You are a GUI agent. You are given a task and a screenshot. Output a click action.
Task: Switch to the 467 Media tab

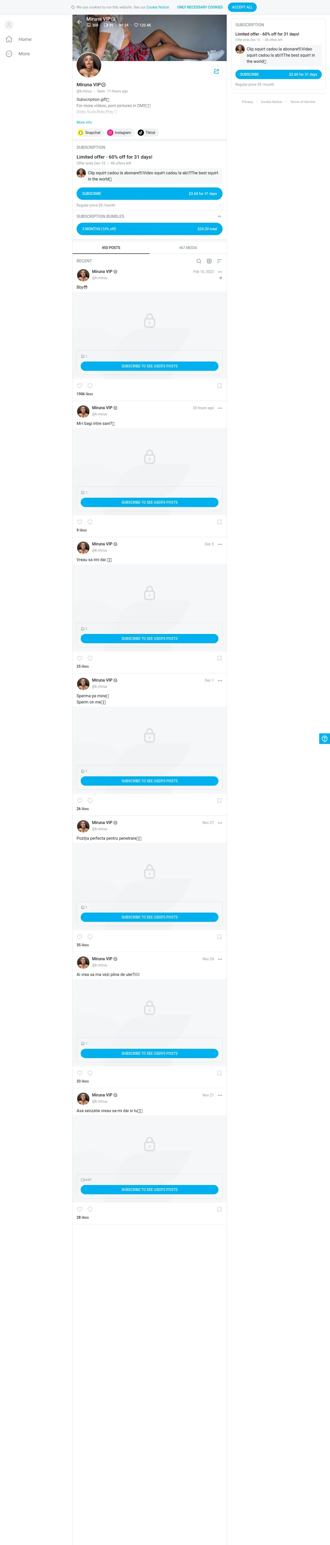click(188, 248)
